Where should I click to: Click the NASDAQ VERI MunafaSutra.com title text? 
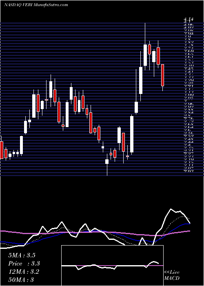pos(36,4)
